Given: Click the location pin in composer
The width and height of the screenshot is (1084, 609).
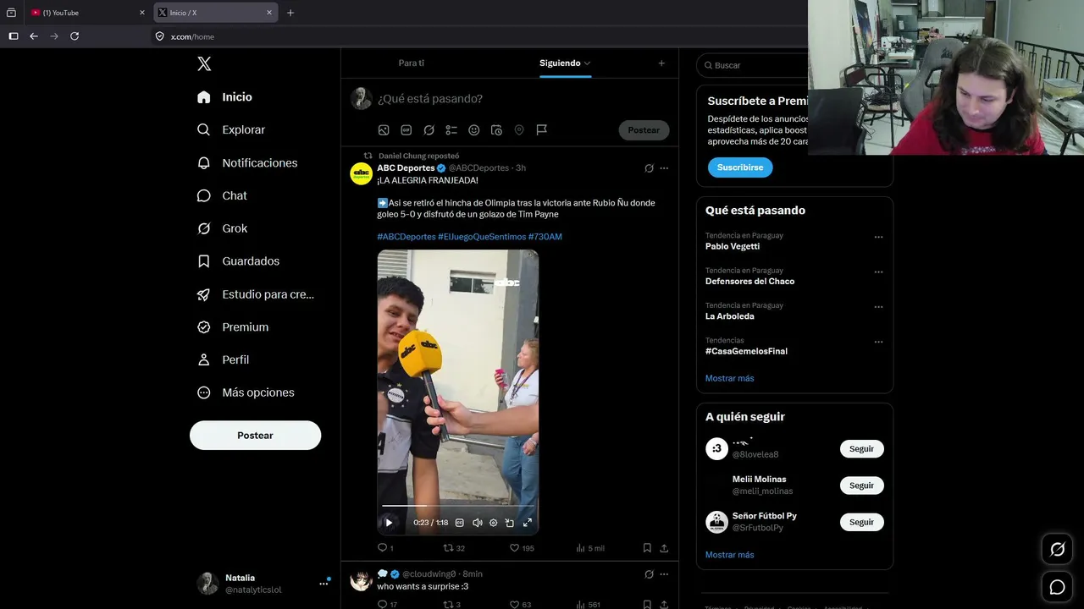Looking at the screenshot, I should 519,130.
